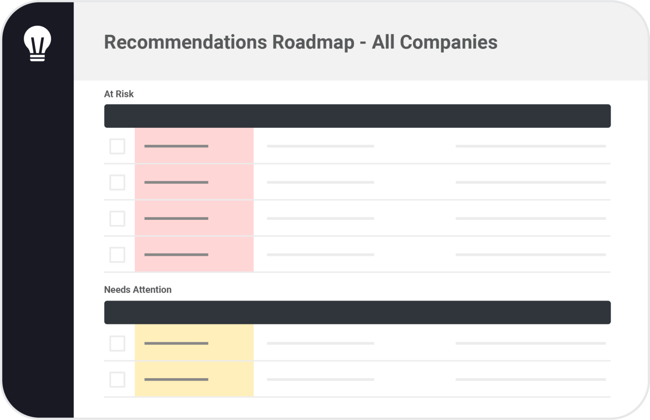Select the third At Risk row checkbox

coord(117,218)
